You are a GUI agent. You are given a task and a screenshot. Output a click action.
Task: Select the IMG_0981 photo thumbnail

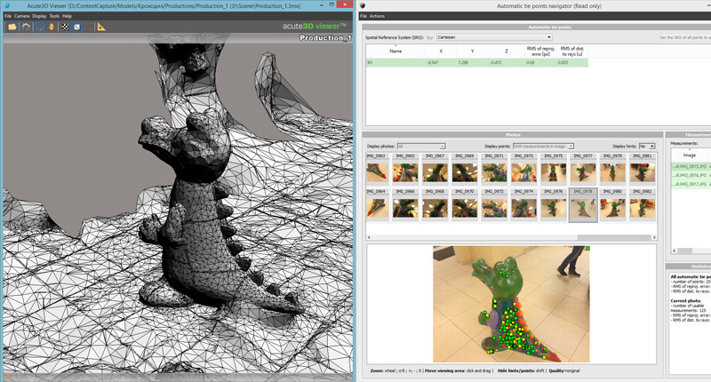[642, 169]
